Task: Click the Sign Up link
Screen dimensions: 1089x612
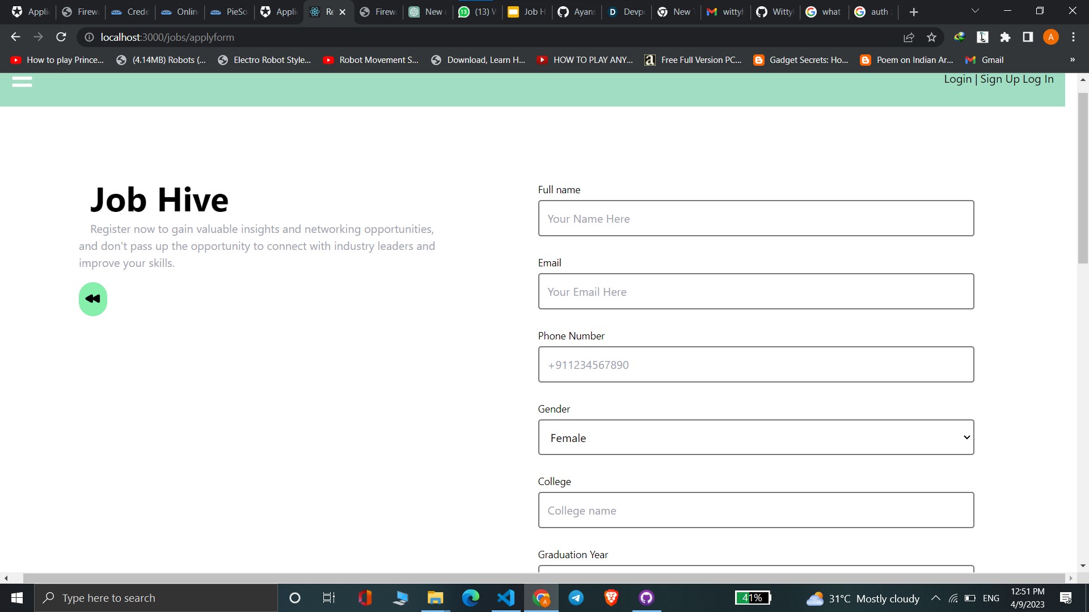Action: [999, 79]
